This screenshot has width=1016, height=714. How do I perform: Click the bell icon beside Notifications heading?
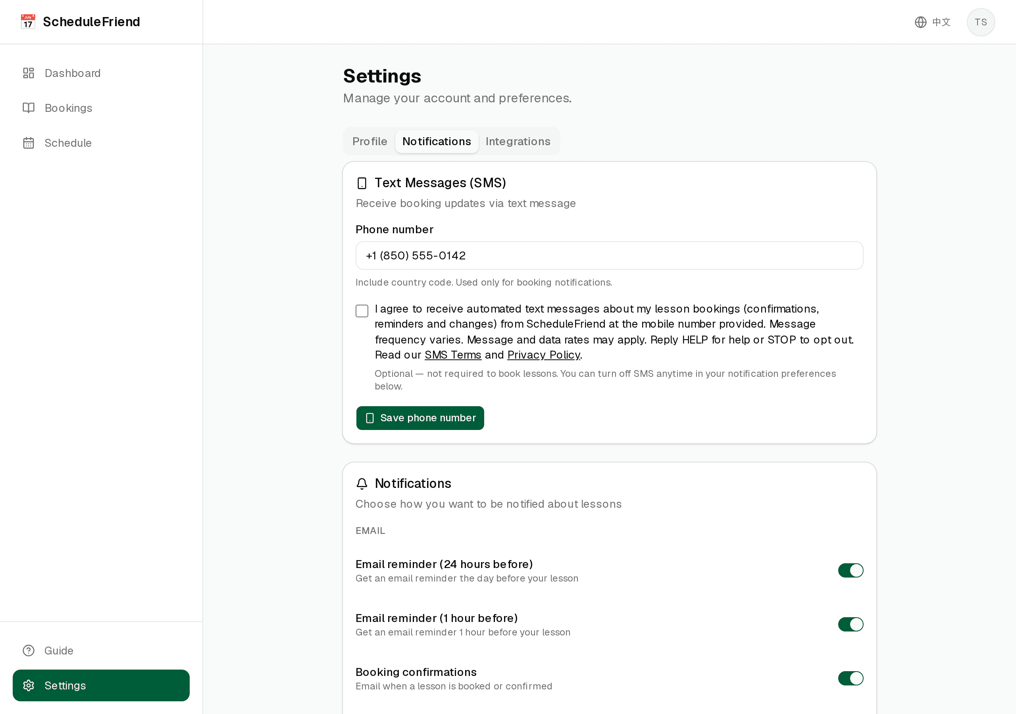pos(362,484)
